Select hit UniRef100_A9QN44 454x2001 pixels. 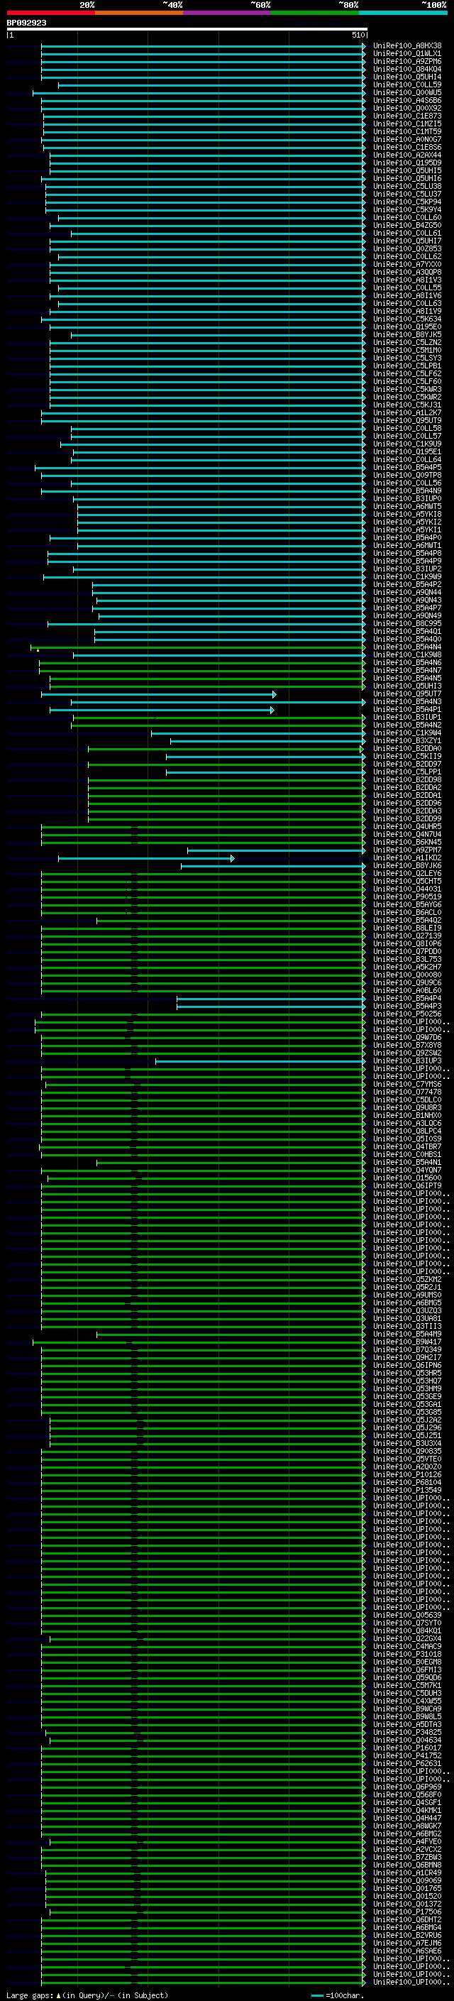point(407,593)
